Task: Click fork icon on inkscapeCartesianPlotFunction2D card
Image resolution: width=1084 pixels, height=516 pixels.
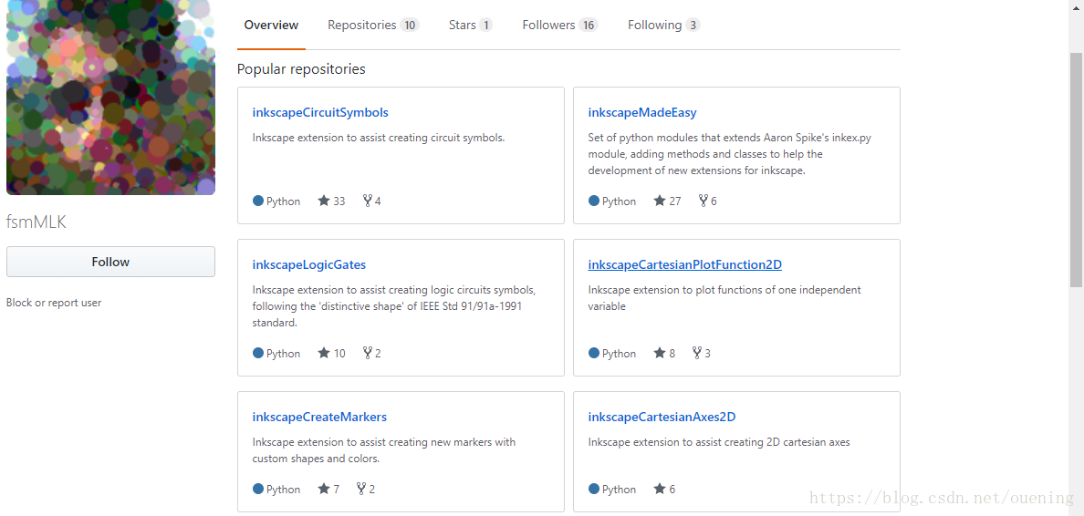Action: (697, 352)
